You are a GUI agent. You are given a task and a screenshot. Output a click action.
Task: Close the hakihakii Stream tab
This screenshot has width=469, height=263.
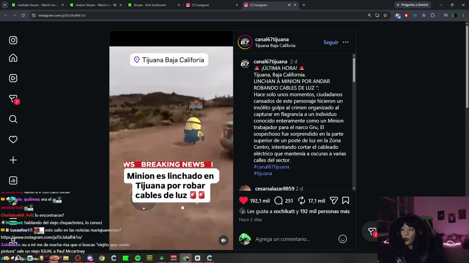tap(63, 5)
